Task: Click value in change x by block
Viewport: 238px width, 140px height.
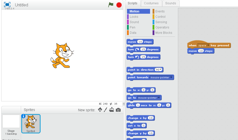Action: click(x=151, y=118)
